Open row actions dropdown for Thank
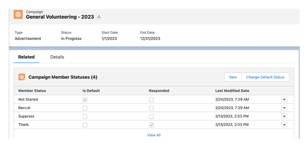 (284, 125)
